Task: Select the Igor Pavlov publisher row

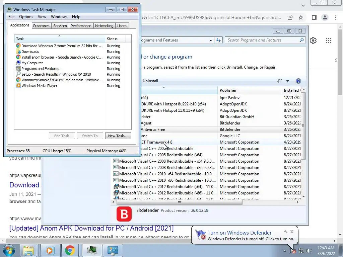Action: click(x=221, y=98)
